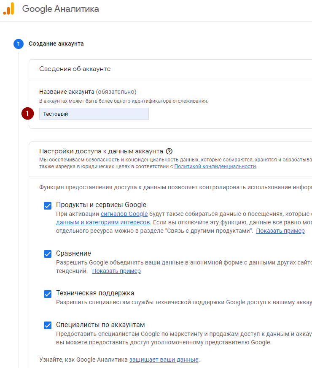
Task: Open the защищает ваши данные link
Action: [x=164, y=360]
